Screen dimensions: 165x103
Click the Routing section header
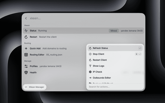click(x=28, y=43)
